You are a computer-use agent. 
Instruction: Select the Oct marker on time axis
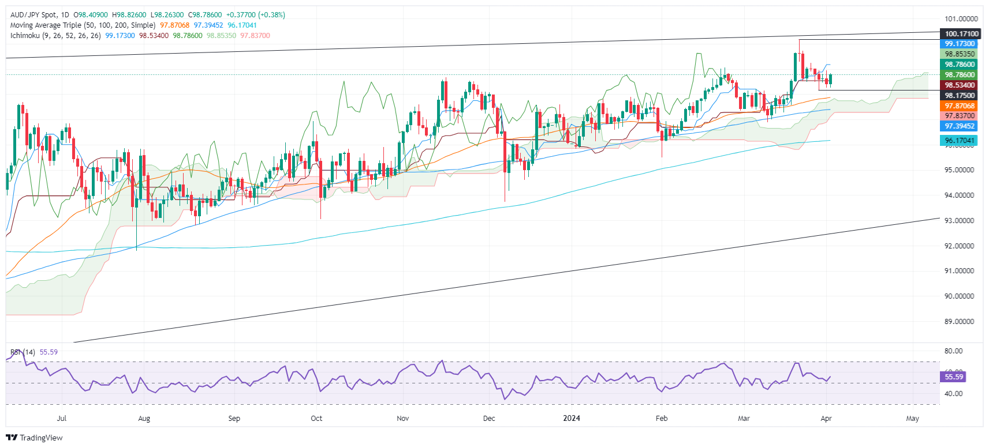coord(316,419)
